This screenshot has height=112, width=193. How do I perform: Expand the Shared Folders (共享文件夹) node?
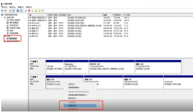point(5,25)
